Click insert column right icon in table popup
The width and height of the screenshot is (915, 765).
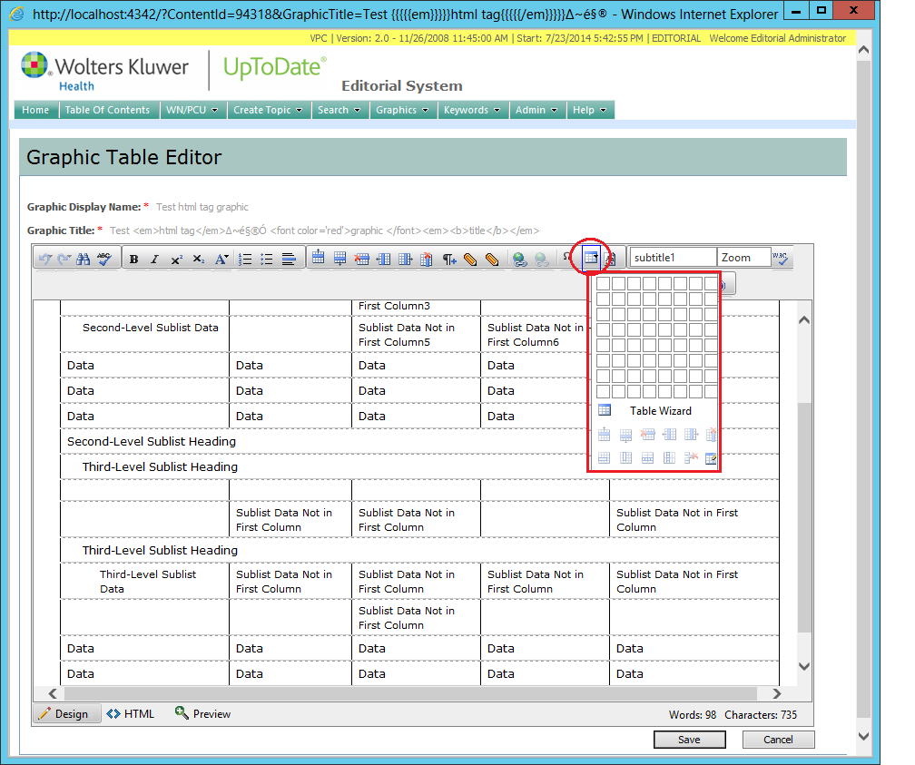pos(691,434)
